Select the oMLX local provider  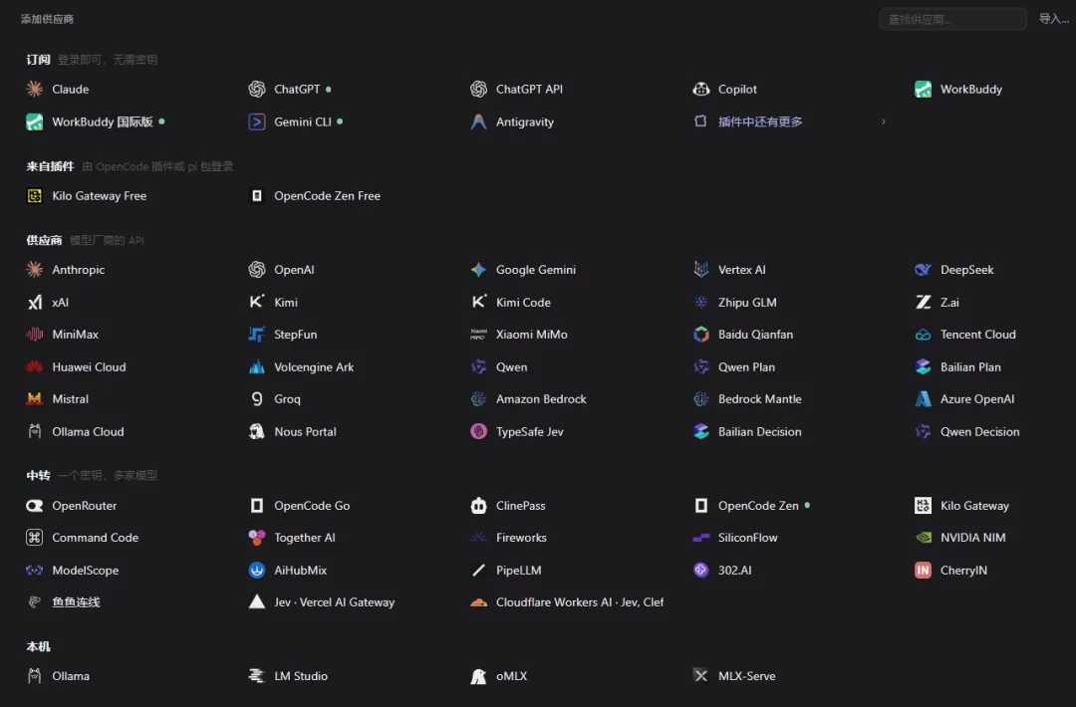(x=499, y=676)
